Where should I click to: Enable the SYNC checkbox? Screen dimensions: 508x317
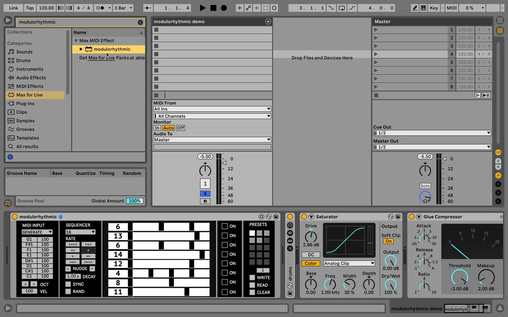tap(68, 284)
